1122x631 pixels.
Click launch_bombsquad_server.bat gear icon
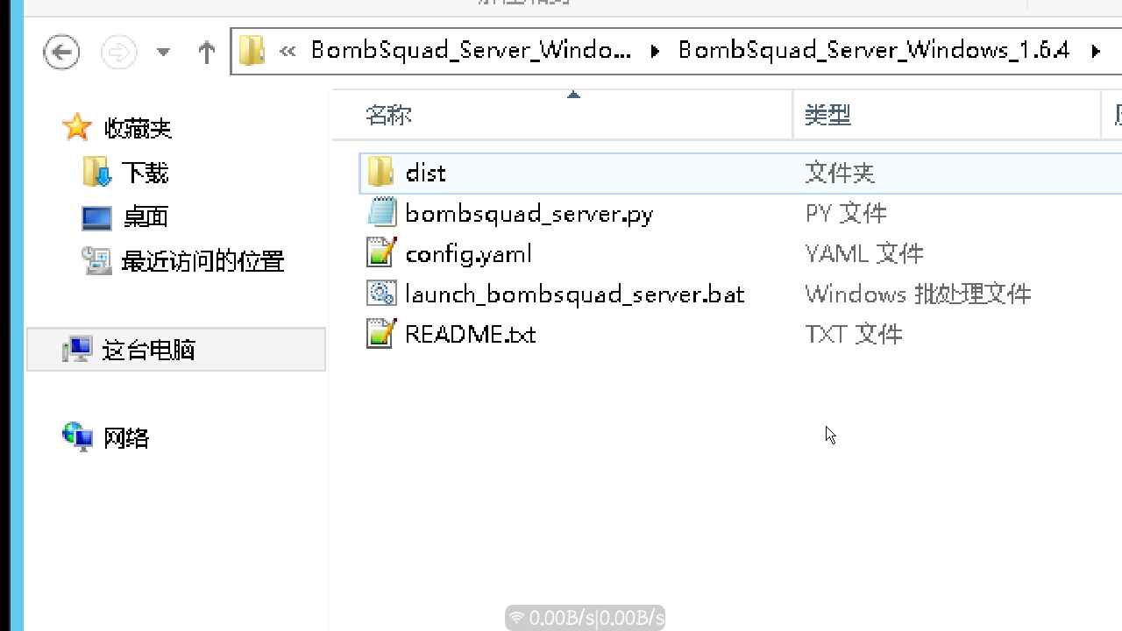pos(381,293)
